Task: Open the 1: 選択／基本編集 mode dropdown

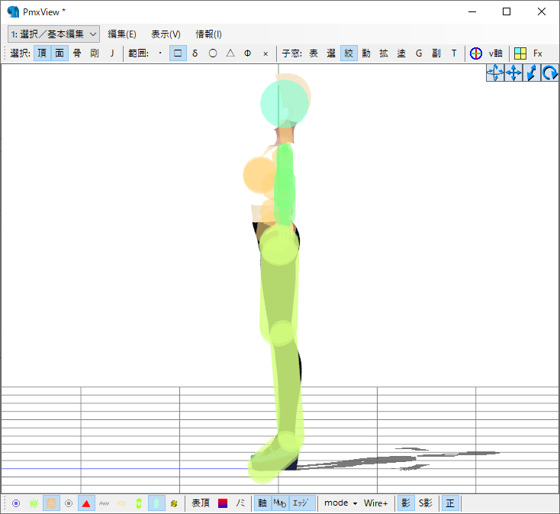Action: (x=53, y=34)
